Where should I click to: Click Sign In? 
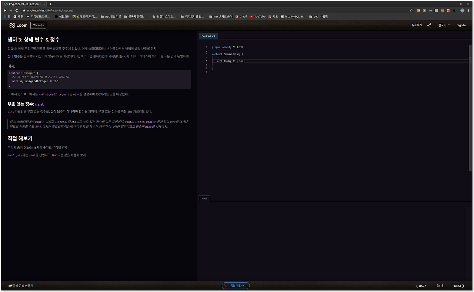(461, 25)
